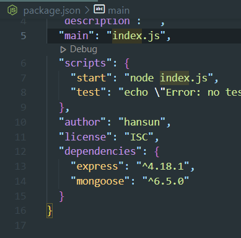This screenshot has height=238, width=241.
Task: Click the echo Error string value
Action: [180, 93]
